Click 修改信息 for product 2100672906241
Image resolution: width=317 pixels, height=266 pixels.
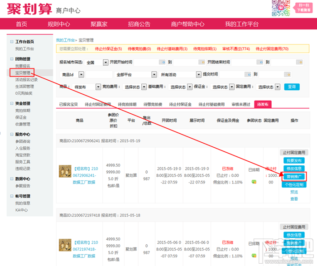[294, 169]
